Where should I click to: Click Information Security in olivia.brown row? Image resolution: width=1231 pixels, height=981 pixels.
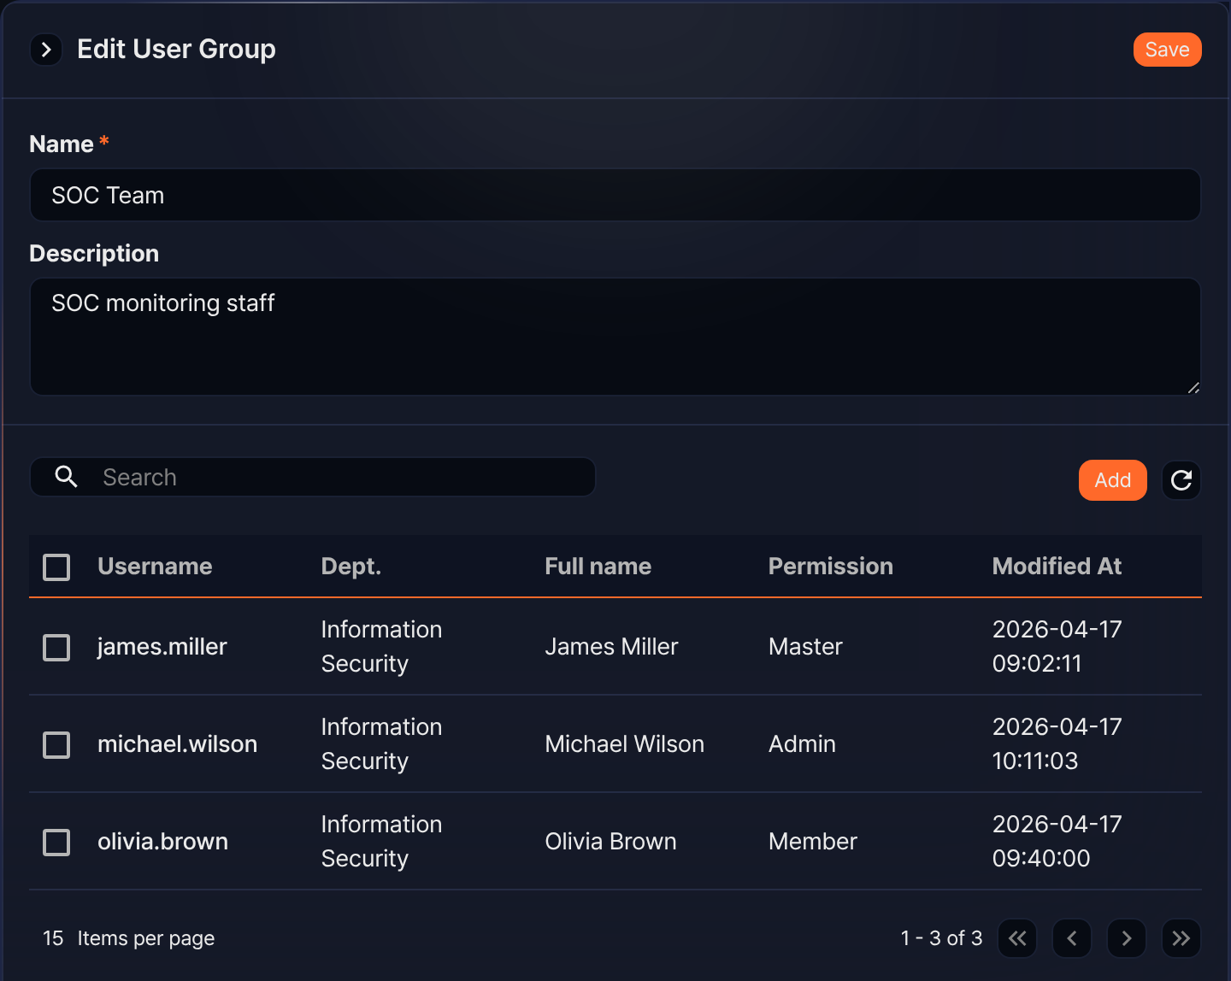pos(382,841)
